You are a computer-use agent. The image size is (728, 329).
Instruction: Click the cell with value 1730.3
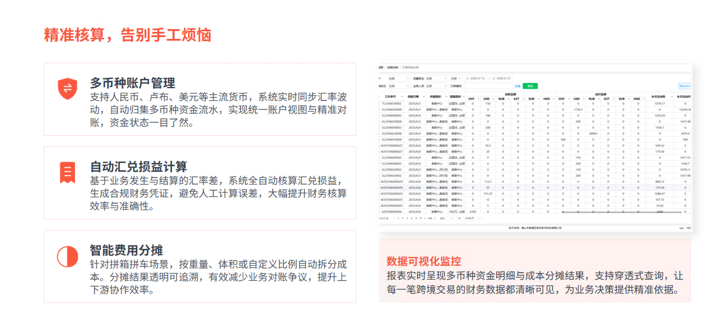(x=578, y=109)
